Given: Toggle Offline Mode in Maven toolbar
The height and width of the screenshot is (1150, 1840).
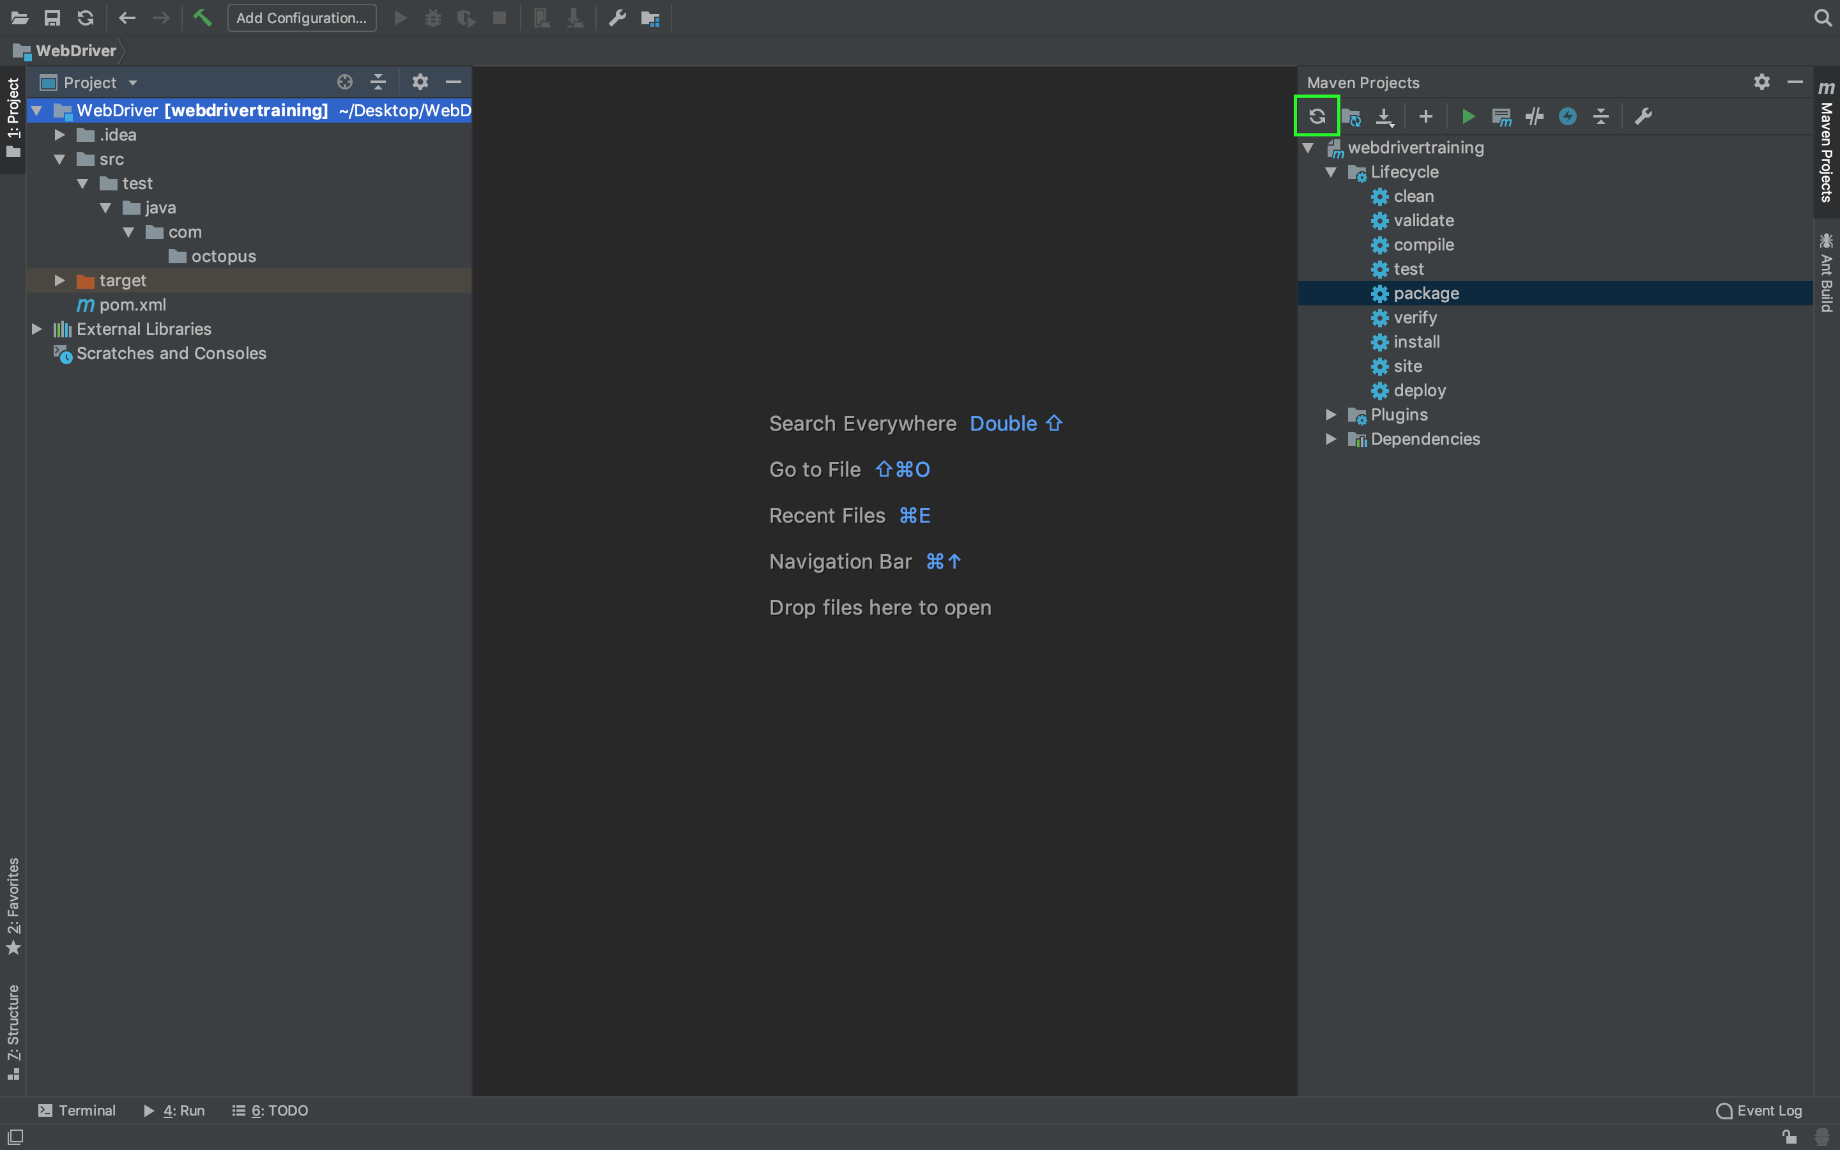Looking at the screenshot, I should click(x=1535, y=116).
